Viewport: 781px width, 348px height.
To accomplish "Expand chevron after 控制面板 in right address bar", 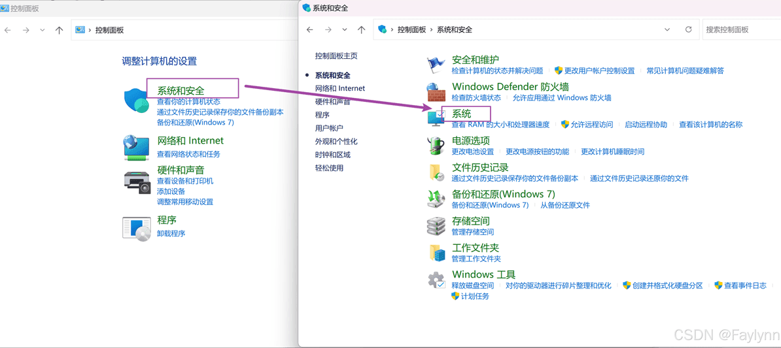I will (x=431, y=30).
